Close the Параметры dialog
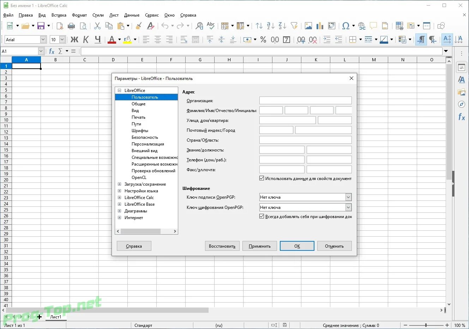The height and width of the screenshot is (329, 469). point(351,78)
